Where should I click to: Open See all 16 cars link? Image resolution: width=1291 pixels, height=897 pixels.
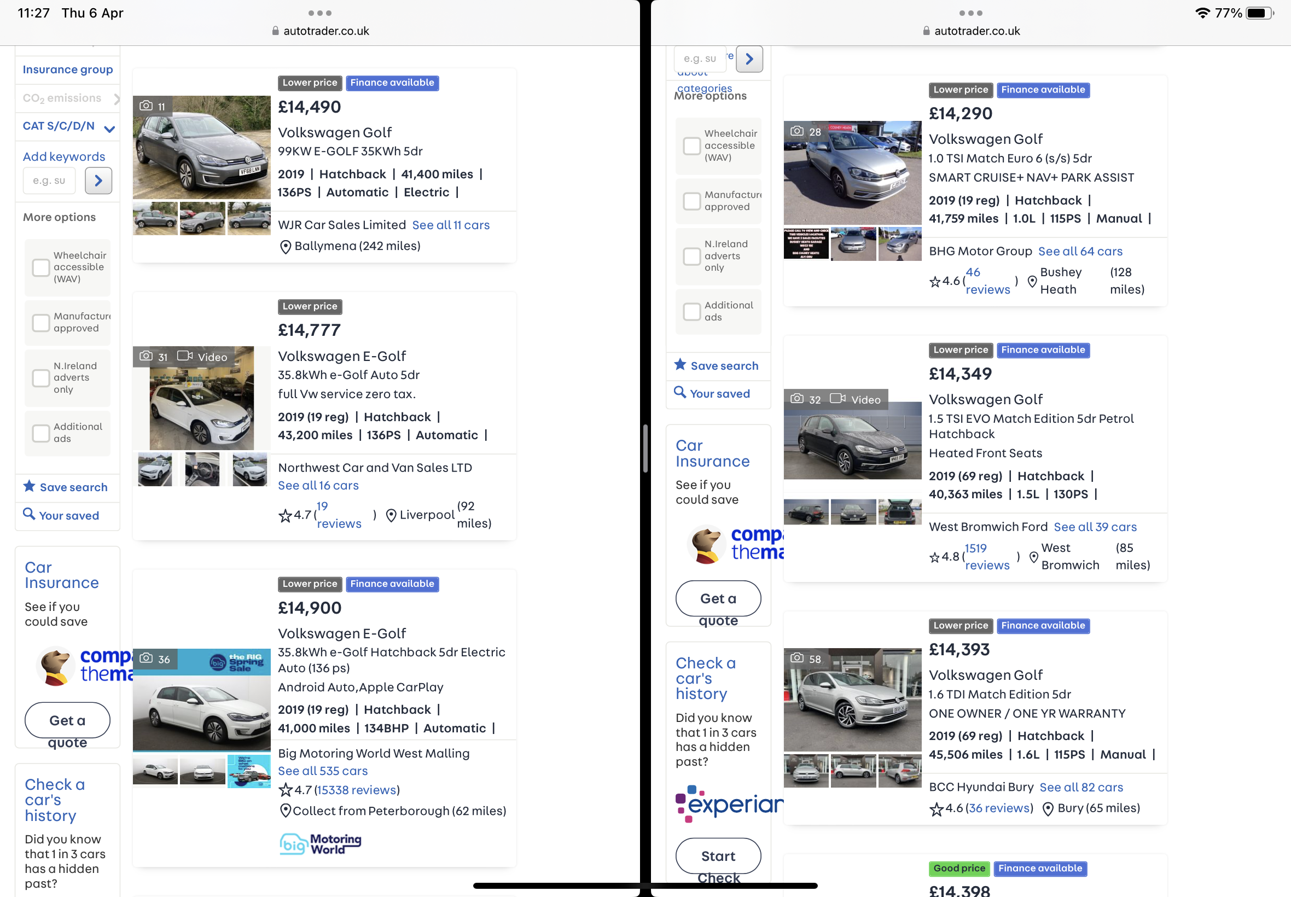pyautogui.click(x=318, y=485)
